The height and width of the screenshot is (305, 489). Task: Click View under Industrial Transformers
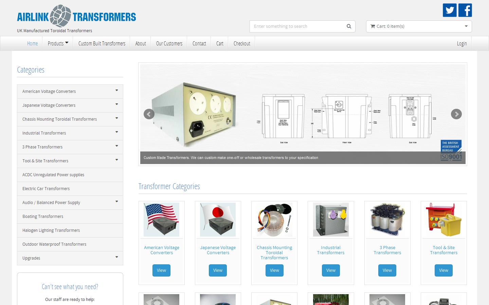click(330, 270)
